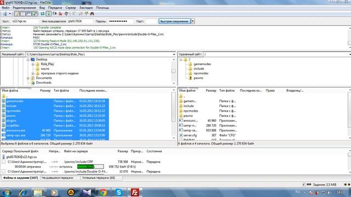This screenshot has width=351, height=197.
Task: Open the Редактирование menu
Action: [x=24, y=8]
